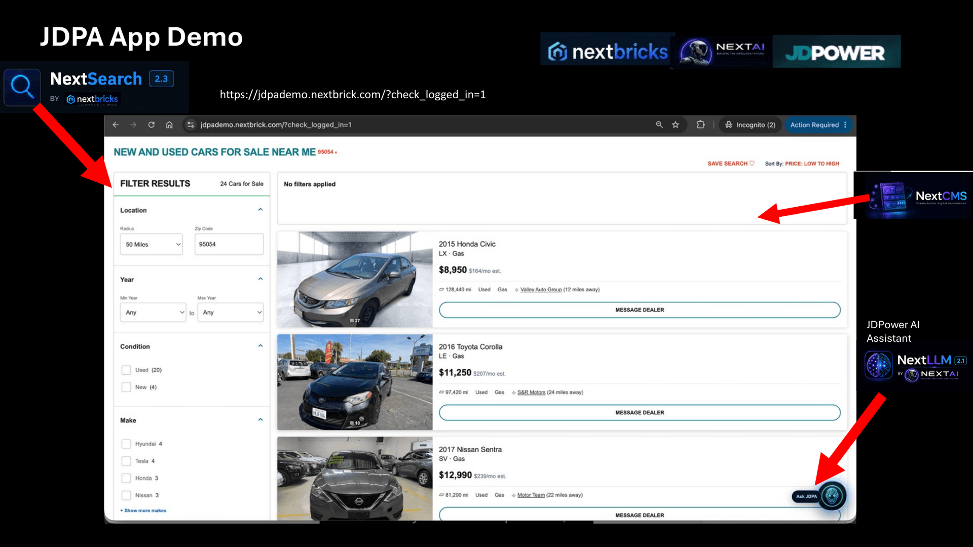Click the $12,990 price text

tap(455, 475)
